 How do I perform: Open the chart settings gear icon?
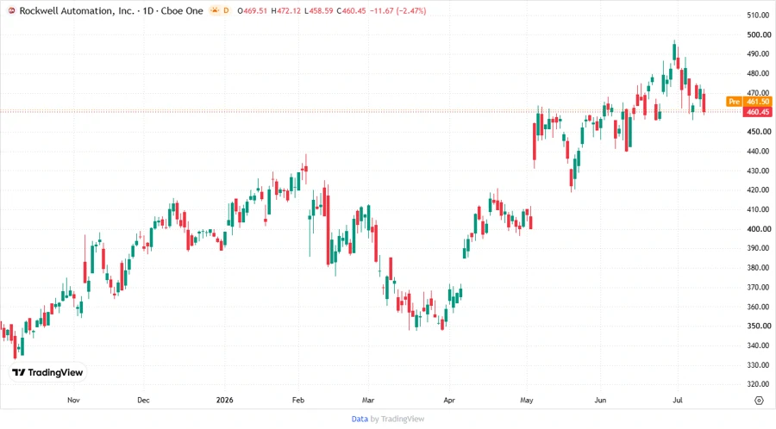(759, 401)
